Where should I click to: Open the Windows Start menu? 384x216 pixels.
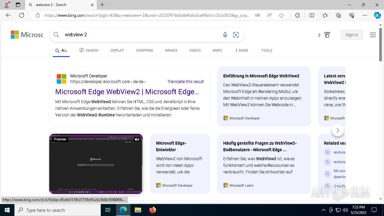7,210
